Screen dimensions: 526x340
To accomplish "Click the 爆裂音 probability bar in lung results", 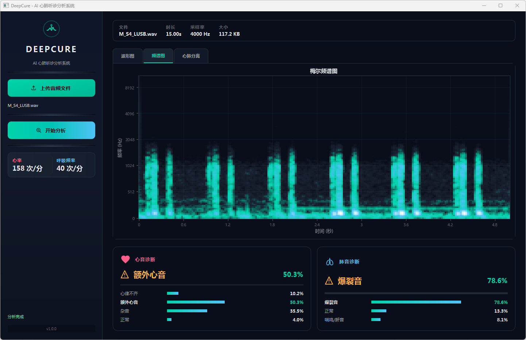I will (x=416, y=302).
